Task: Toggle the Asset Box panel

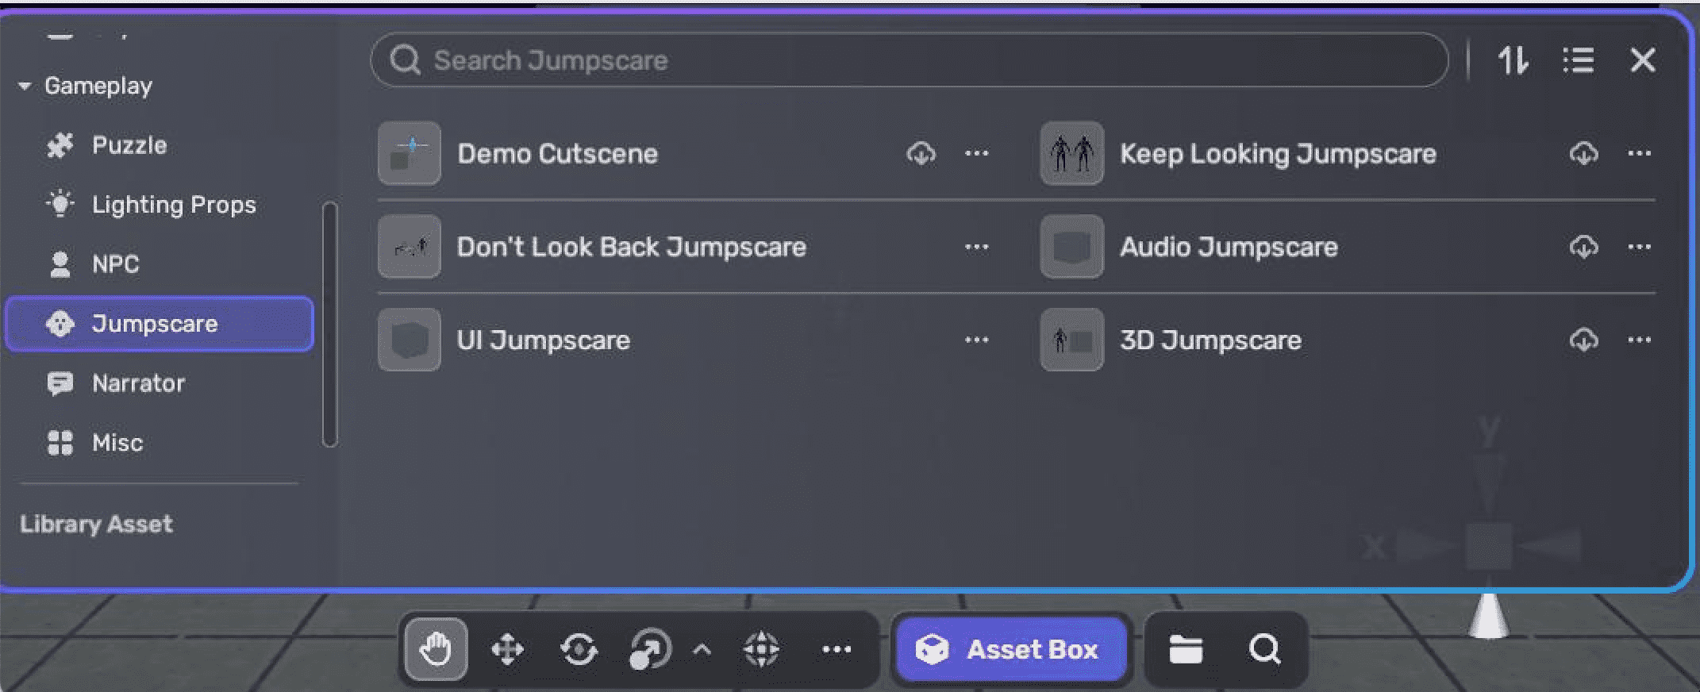Action: (1010, 650)
